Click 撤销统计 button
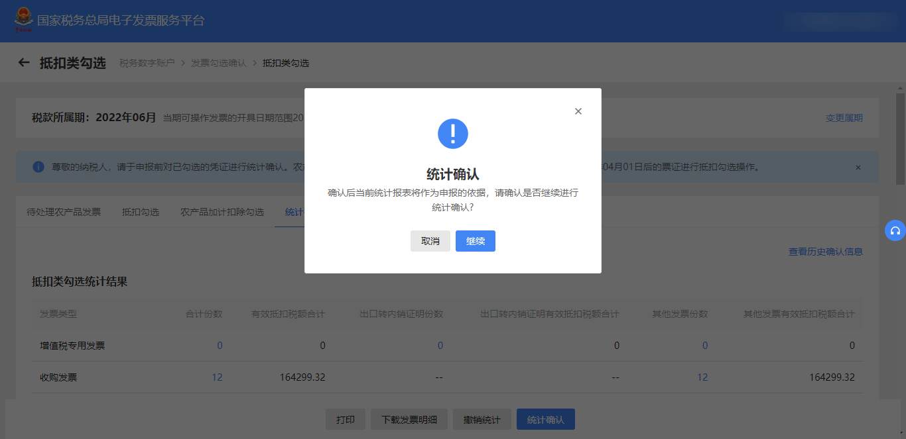 pos(482,420)
